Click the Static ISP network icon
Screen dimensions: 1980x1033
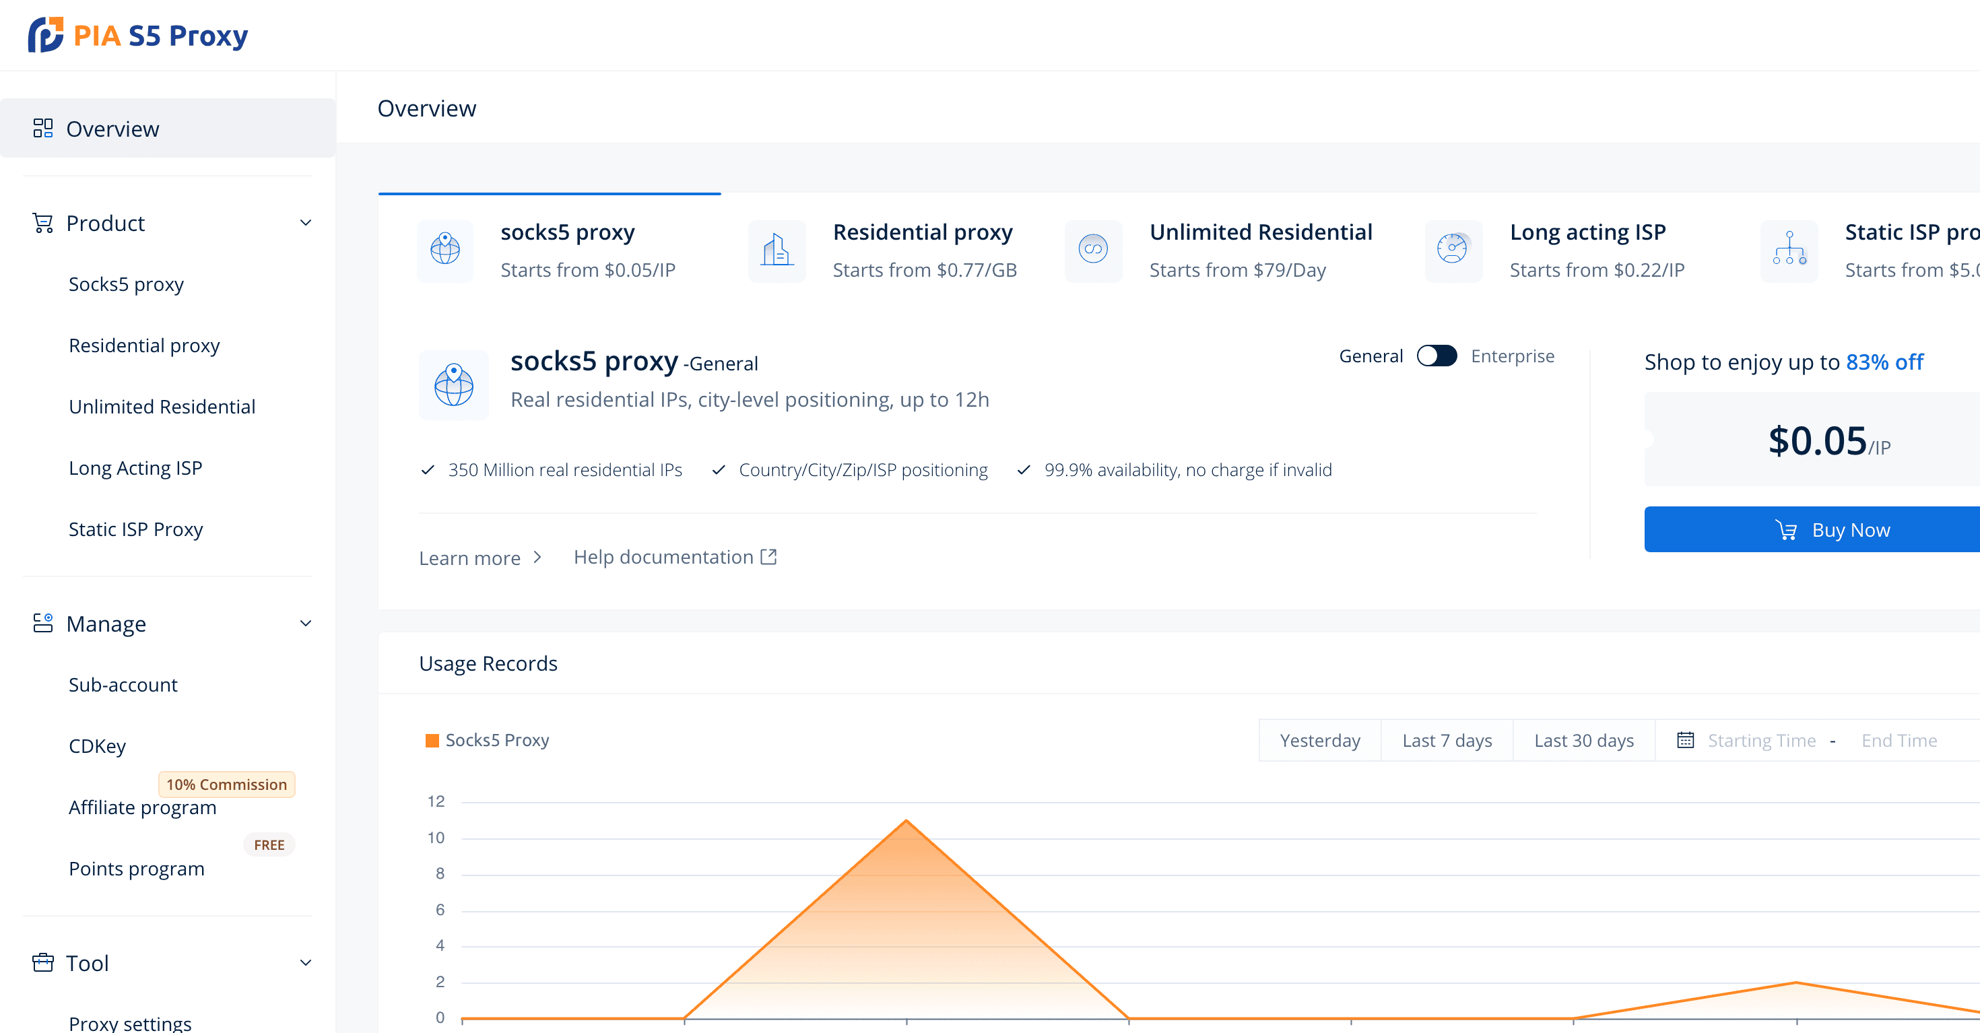click(1789, 251)
